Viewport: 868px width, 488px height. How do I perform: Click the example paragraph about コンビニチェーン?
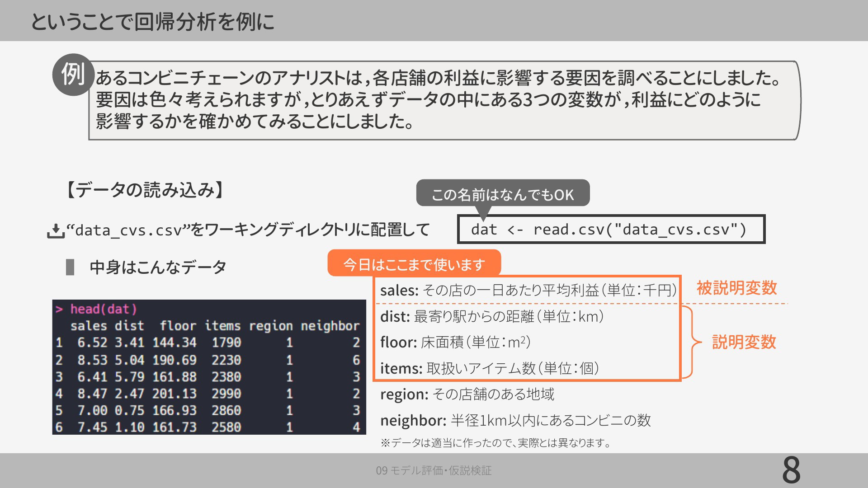click(438, 99)
